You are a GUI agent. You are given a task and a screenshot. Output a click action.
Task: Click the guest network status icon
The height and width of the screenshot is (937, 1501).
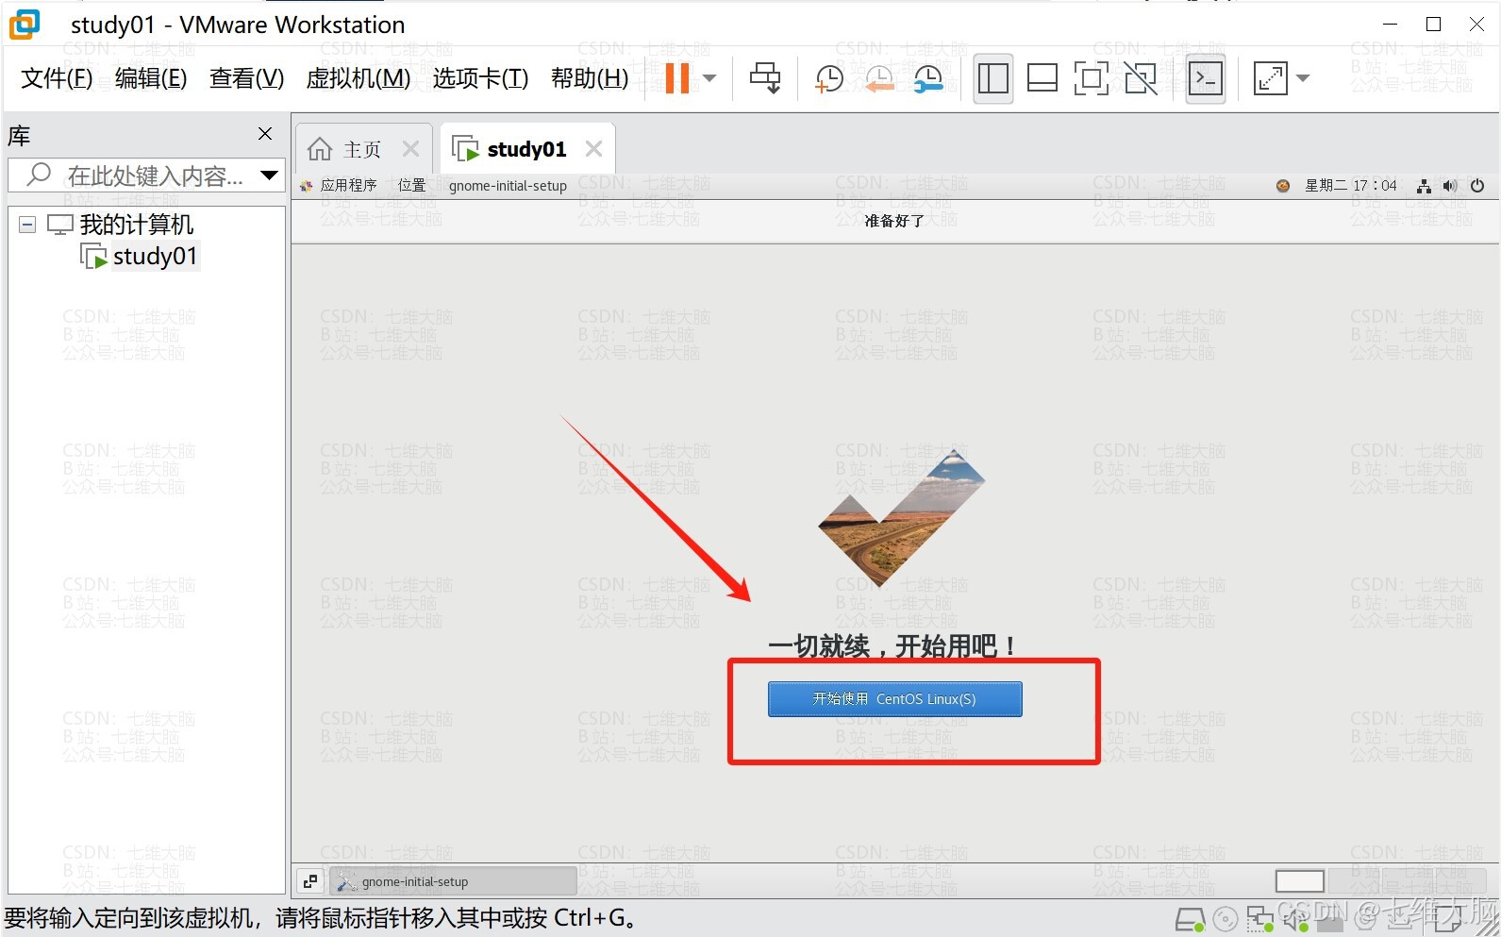(x=1425, y=186)
